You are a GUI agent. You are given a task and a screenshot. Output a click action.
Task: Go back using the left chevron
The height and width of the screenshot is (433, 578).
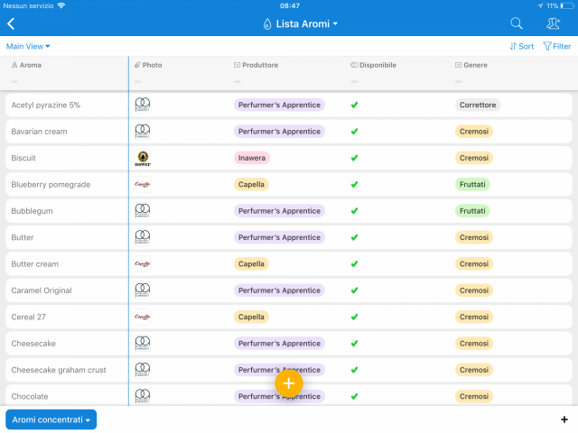[x=11, y=24]
